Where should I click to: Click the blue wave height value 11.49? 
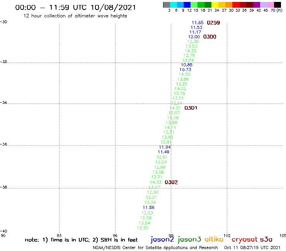163,152
